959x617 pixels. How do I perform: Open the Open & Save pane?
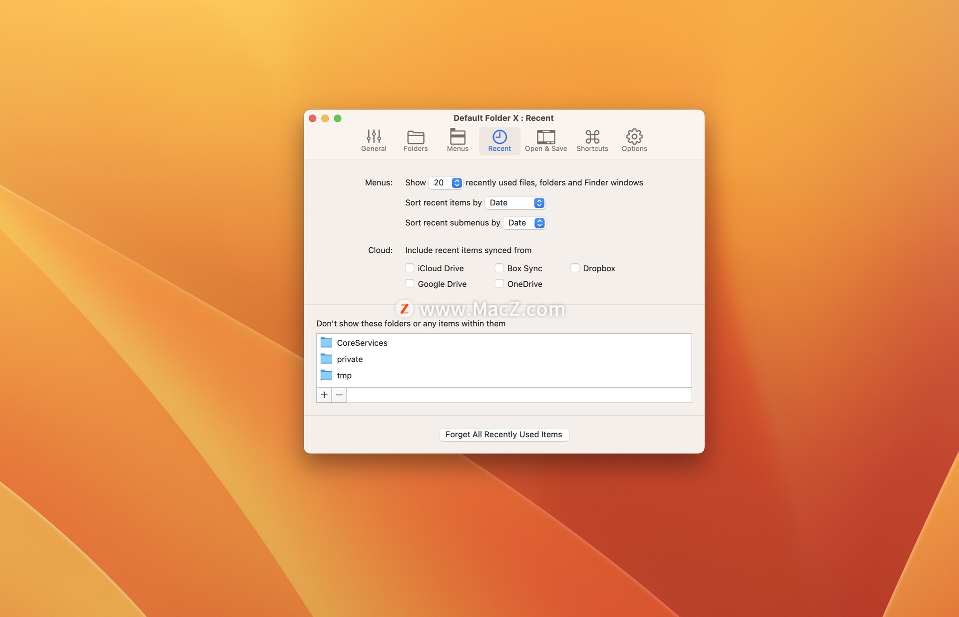[x=546, y=140]
